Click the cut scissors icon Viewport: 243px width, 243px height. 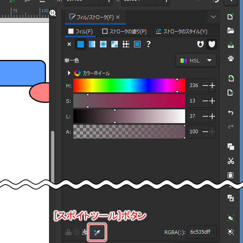[230, 161]
